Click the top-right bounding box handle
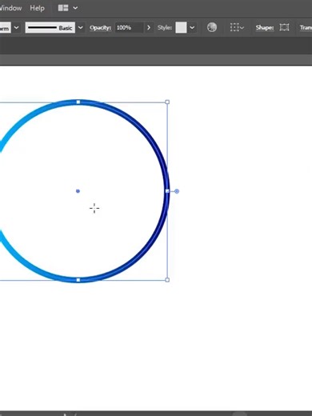Screen dimensions: 312x416 pyautogui.click(x=167, y=102)
